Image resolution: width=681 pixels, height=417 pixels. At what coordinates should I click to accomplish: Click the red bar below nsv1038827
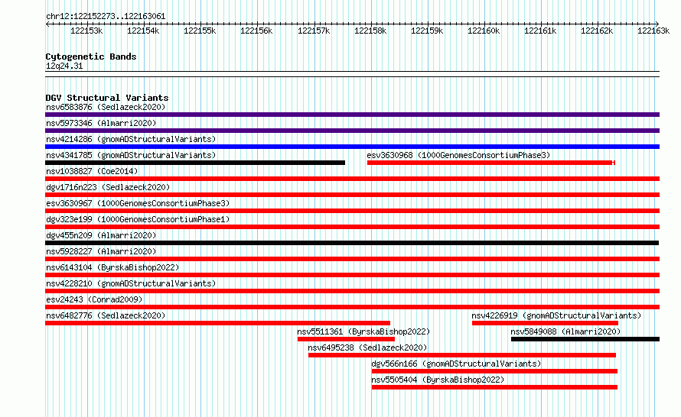(352, 179)
